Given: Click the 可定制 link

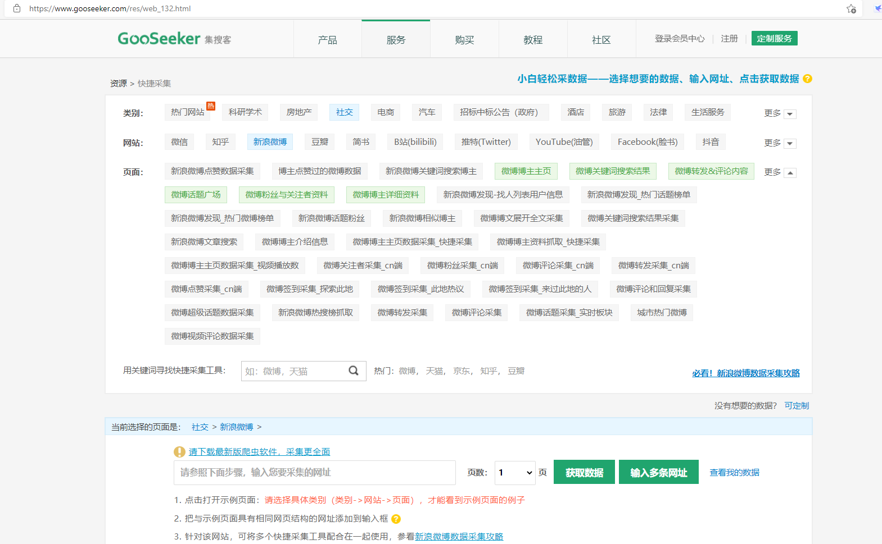Looking at the screenshot, I should coord(797,406).
